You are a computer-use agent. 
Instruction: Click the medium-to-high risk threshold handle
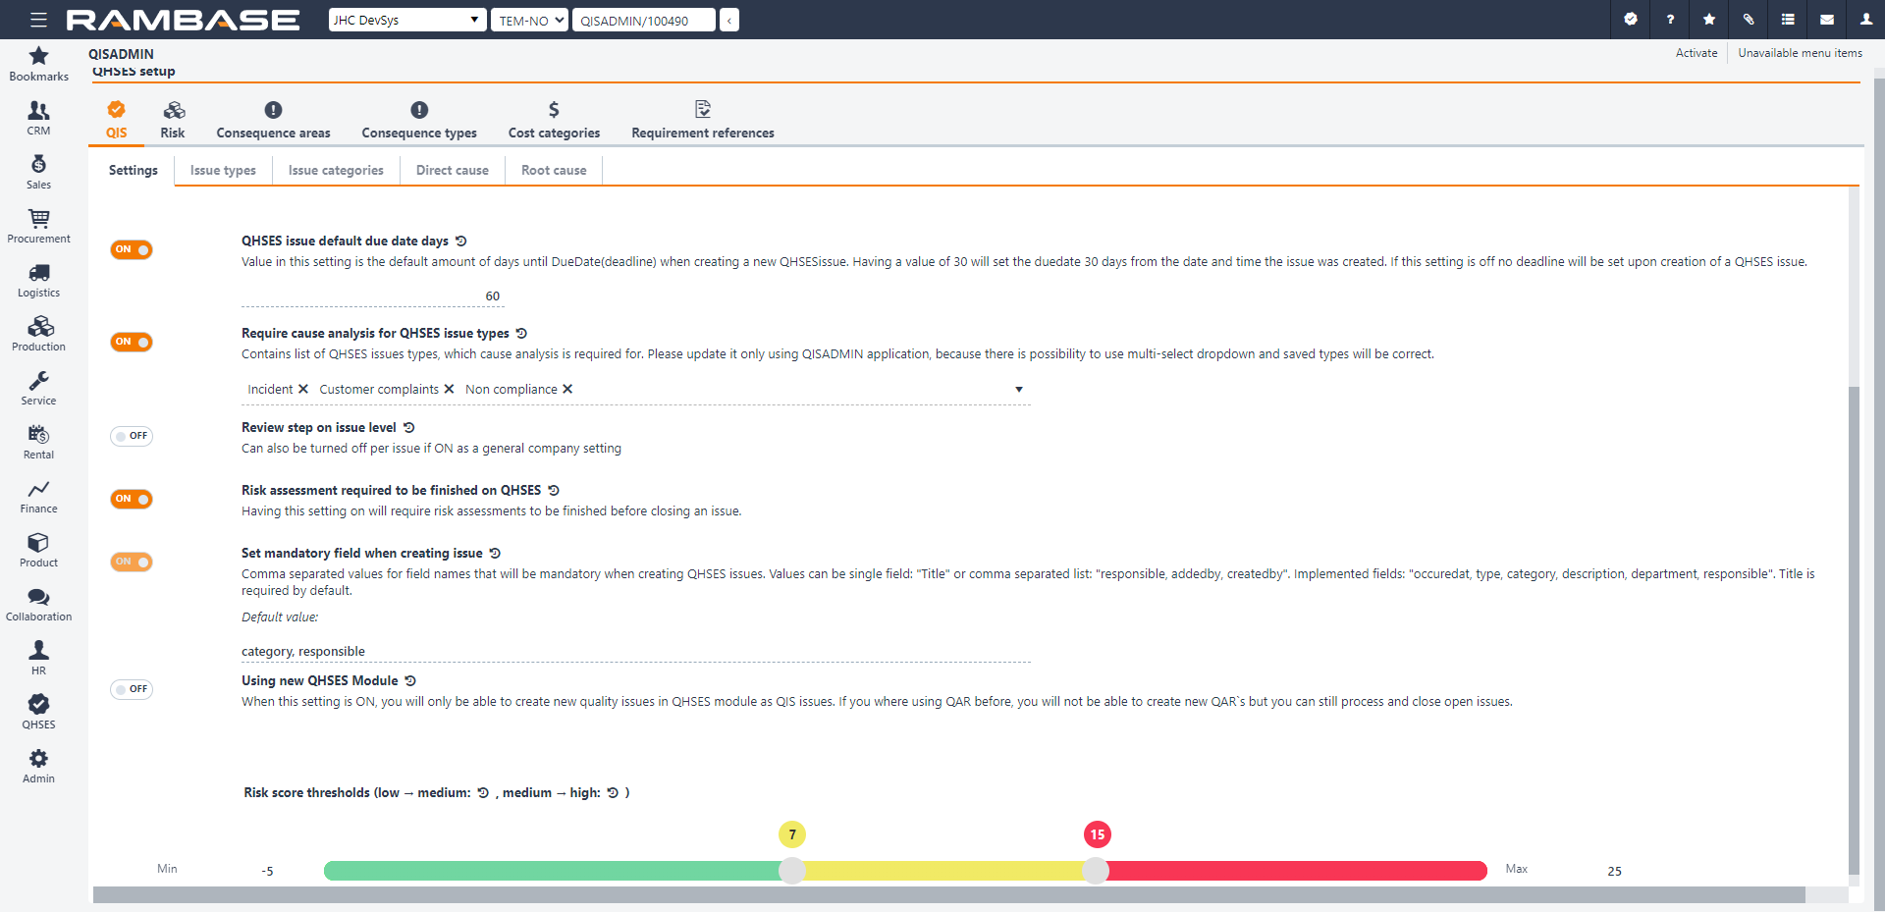click(1096, 871)
